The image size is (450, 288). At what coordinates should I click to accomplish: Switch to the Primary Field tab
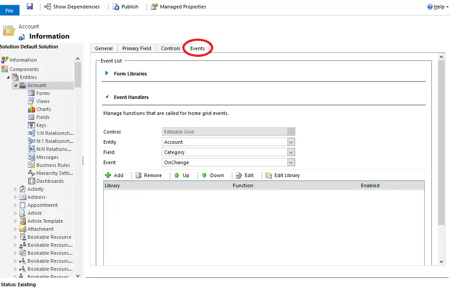click(137, 48)
